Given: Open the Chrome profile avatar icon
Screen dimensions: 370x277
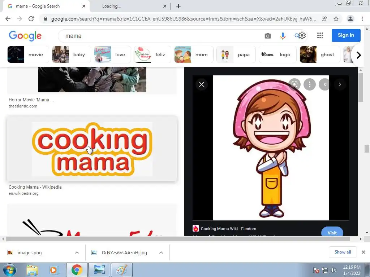Looking at the screenshot, I should (350, 19).
